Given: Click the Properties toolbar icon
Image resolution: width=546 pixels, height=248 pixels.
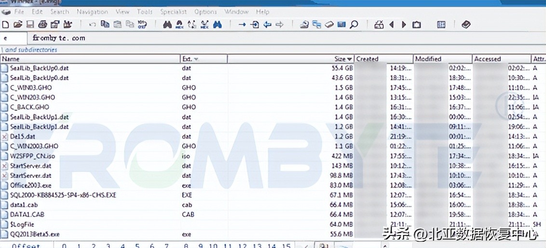Looking at the screenshot, I should pos(55,25).
